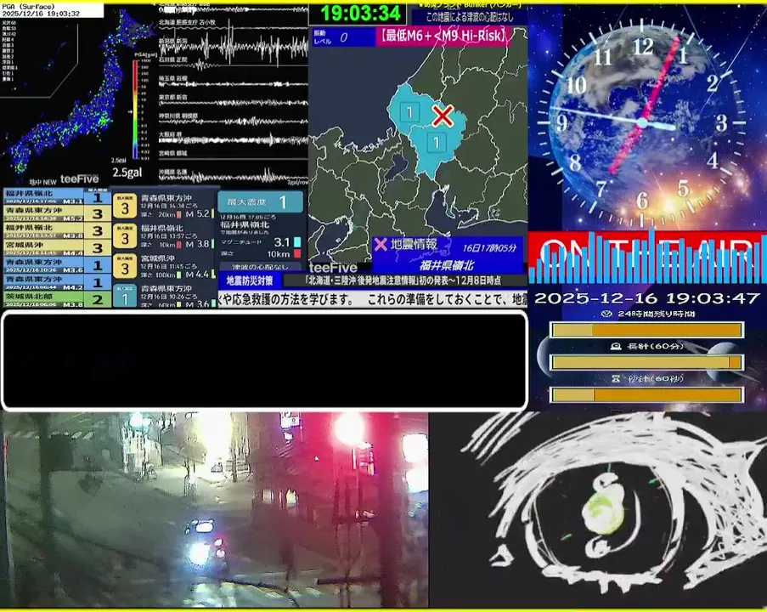Viewport: 767px width, 612px height.
Task: Click the PGA color scale legend bar
Action: pyautogui.click(x=134, y=110)
